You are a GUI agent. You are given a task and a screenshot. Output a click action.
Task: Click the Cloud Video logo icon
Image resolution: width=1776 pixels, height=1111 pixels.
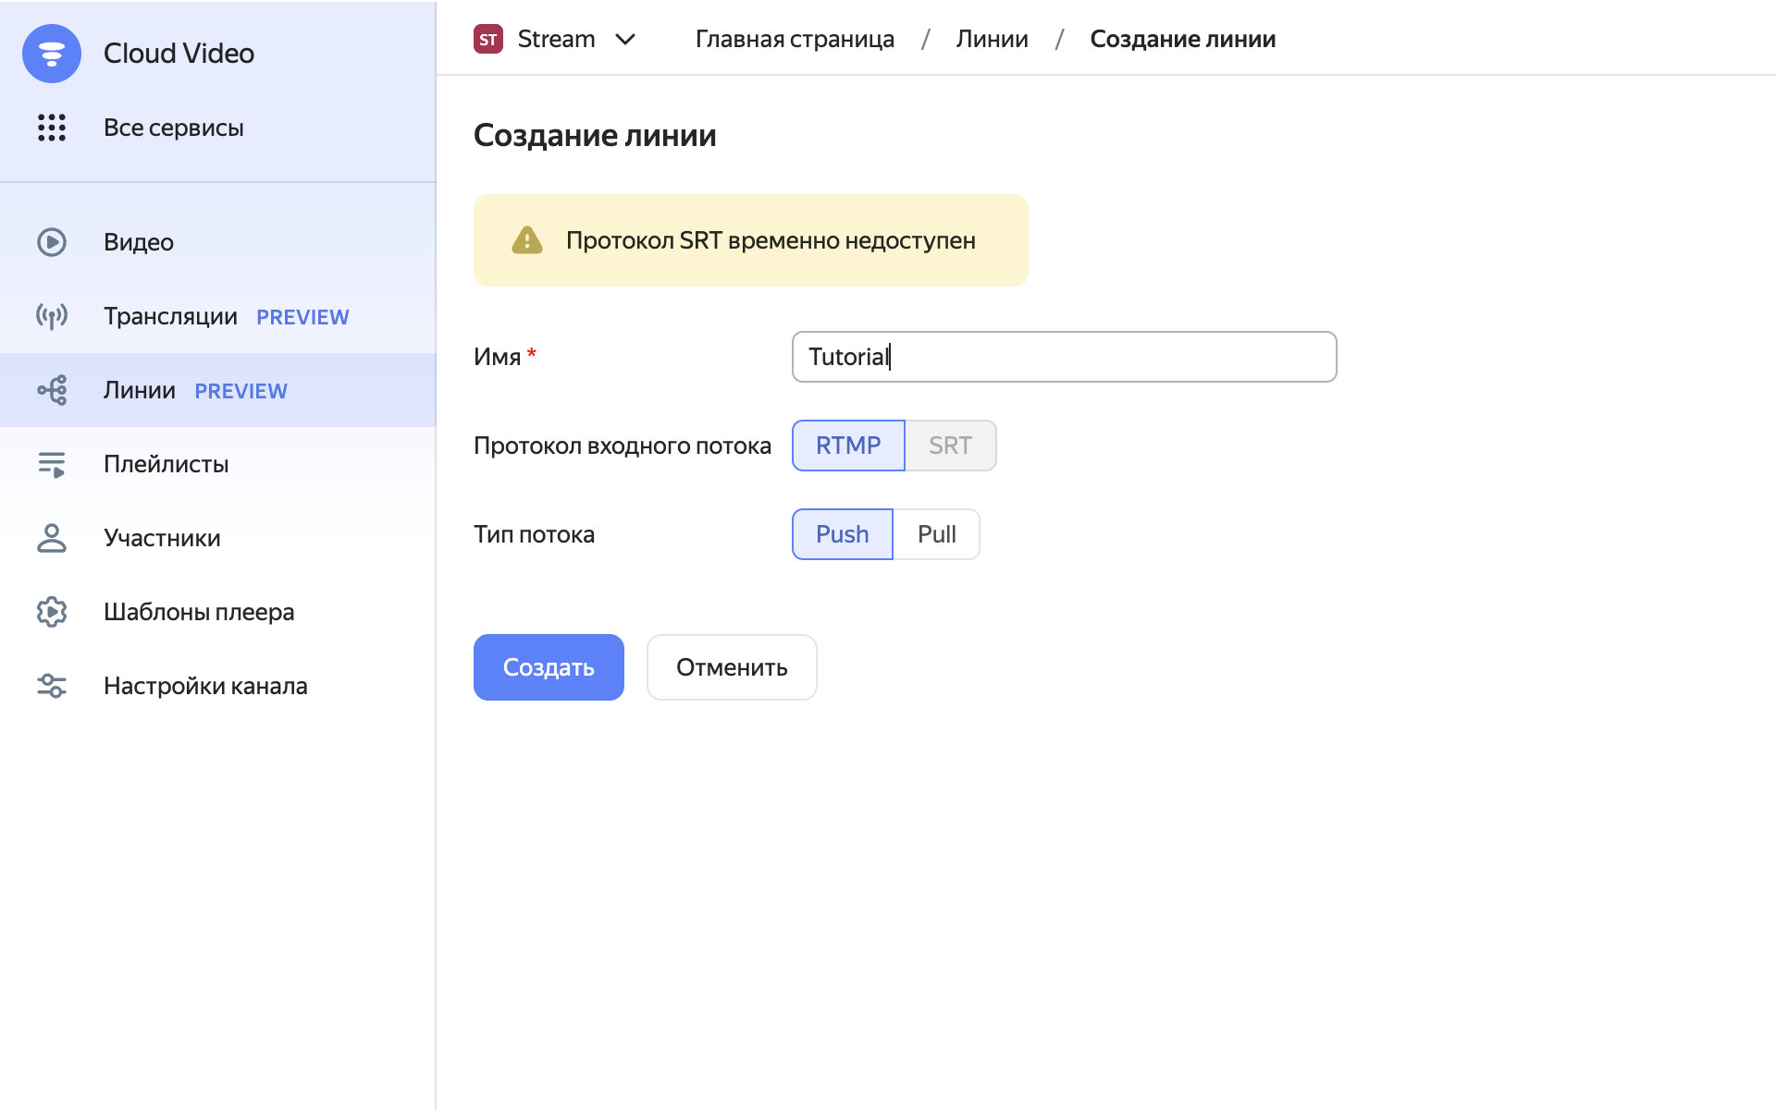[x=52, y=54]
